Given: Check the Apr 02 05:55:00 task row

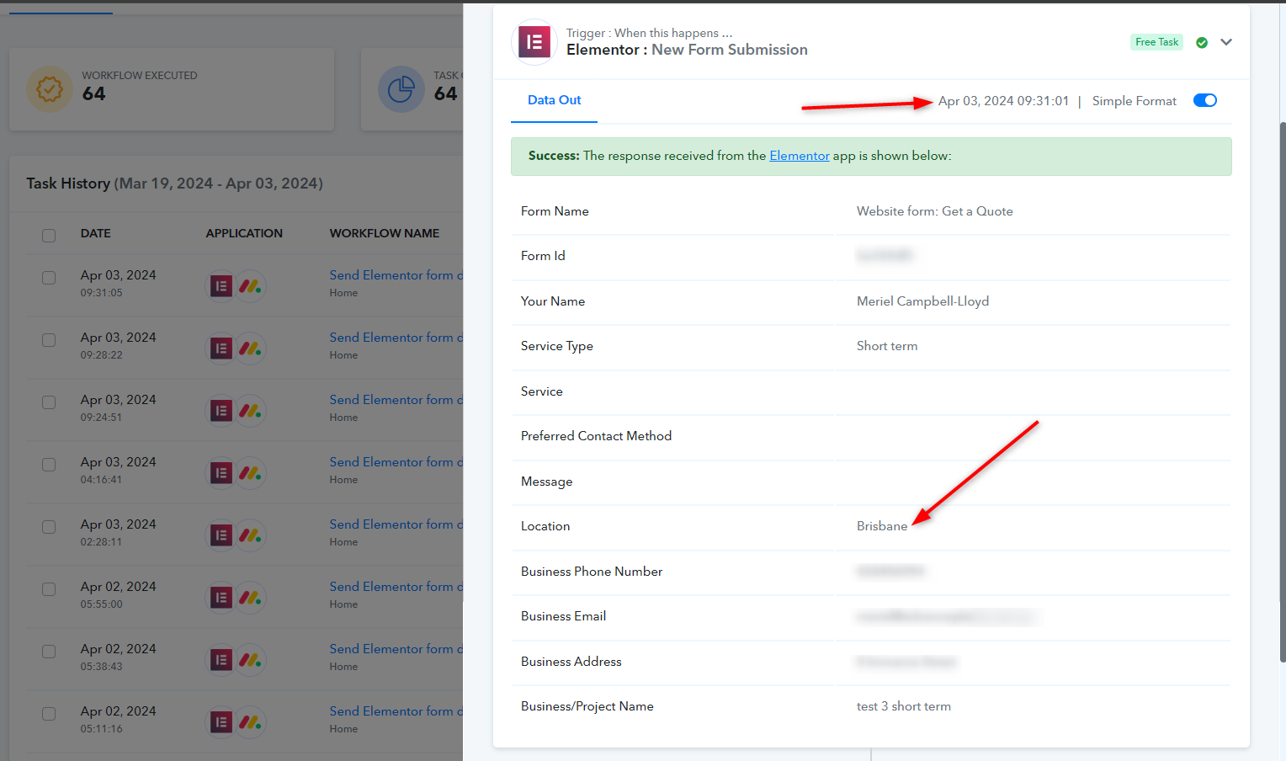Looking at the screenshot, I should (49, 589).
